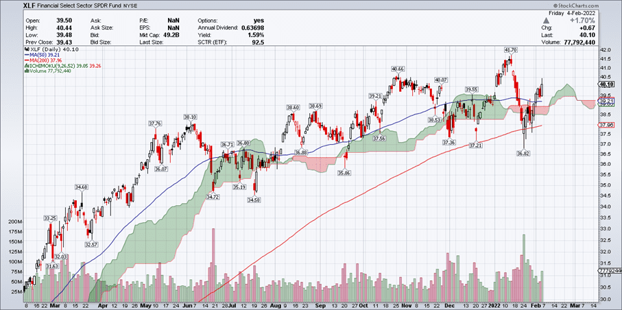This screenshot has width=622, height=310.
Task: Click the candlestick icon before XLF (Daily) legend
Action: point(26,49)
